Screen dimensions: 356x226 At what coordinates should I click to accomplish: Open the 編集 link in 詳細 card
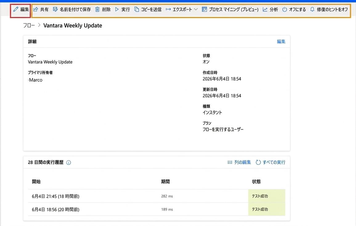(x=281, y=42)
